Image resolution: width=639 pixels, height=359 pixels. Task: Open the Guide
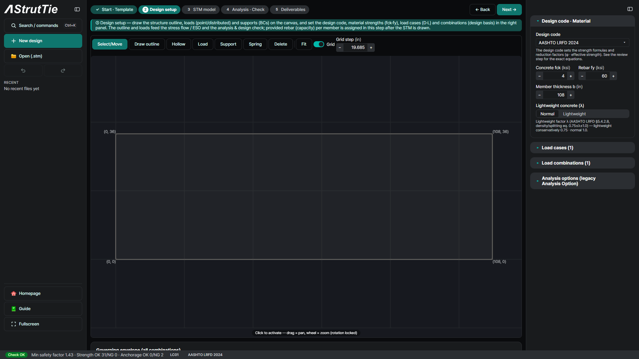[x=43, y=309]
